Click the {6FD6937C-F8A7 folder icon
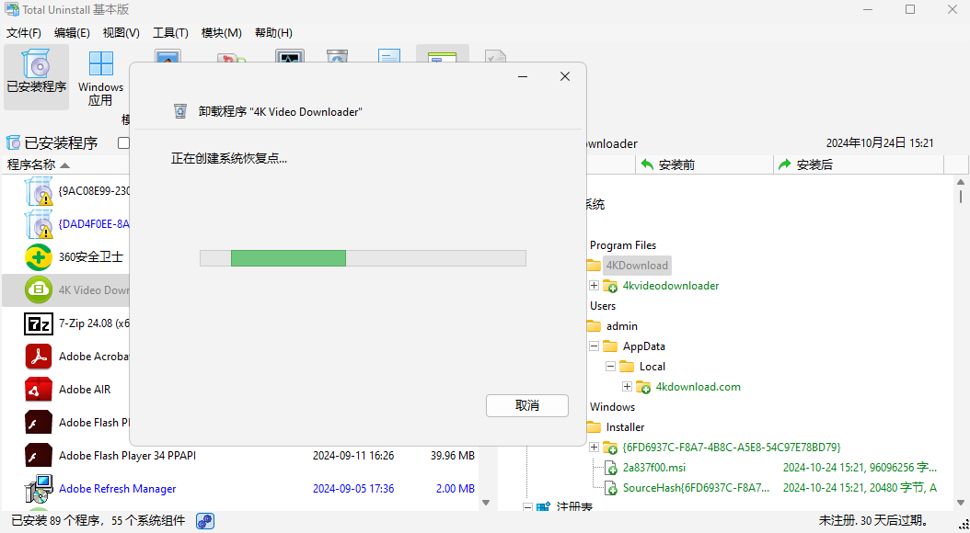The image size is (970, 533). pos(610,448)
